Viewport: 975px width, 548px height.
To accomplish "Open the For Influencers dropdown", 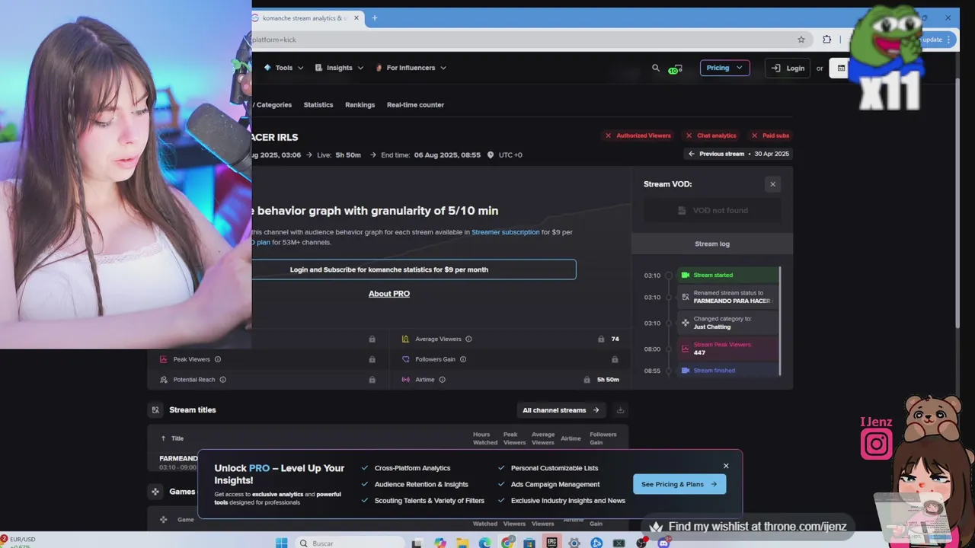I will (x=411, y=68).
